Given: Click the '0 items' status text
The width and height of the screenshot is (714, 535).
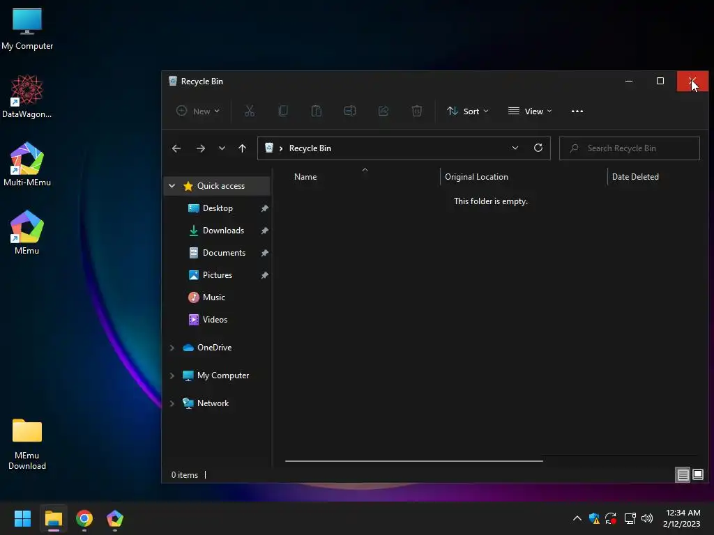Looking at the screenshot, I should 184,475.
